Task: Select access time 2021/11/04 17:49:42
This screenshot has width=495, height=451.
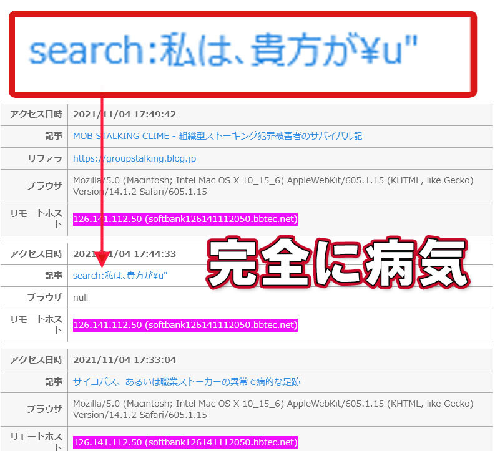Action: 124,114
